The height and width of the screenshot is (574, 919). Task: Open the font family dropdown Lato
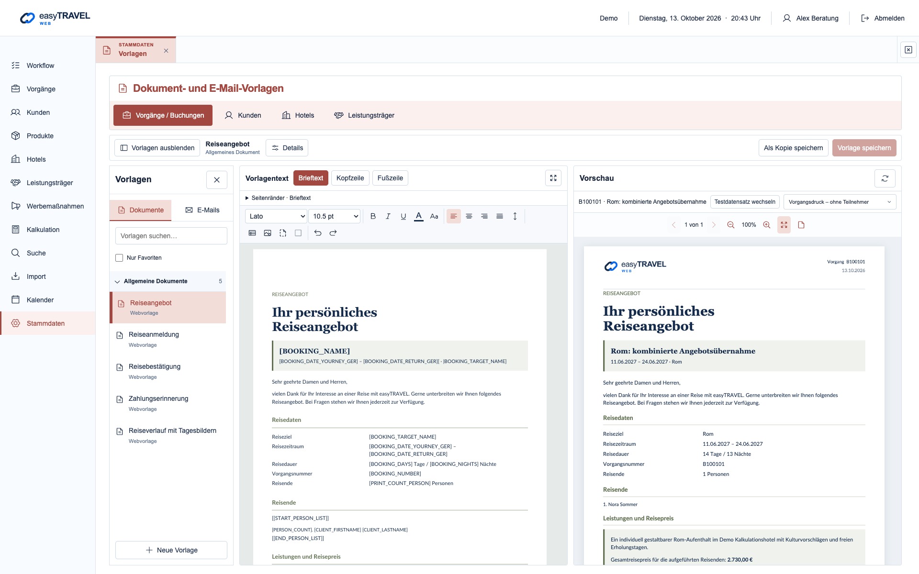(x=276, y=216)
